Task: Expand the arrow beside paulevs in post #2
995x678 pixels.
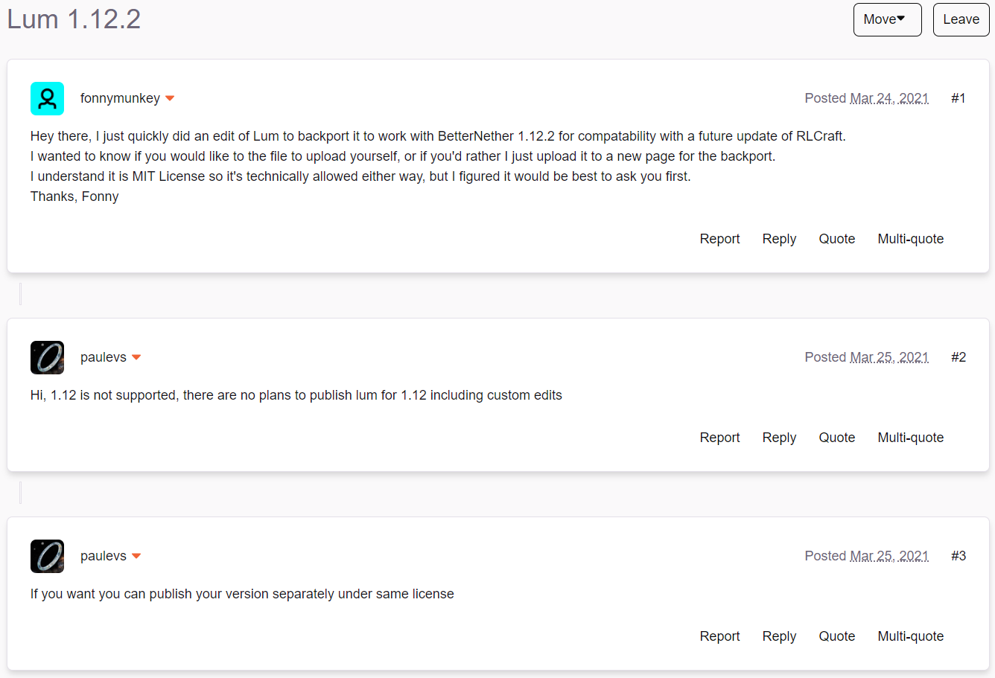Action: [x=136, y=357]
